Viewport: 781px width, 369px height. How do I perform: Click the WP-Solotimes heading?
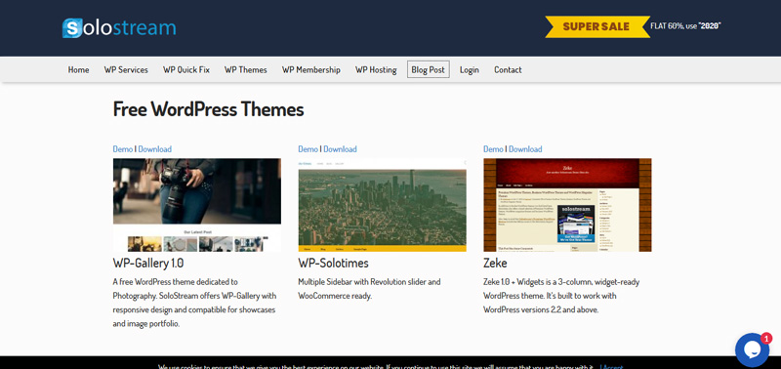(334, 263)
